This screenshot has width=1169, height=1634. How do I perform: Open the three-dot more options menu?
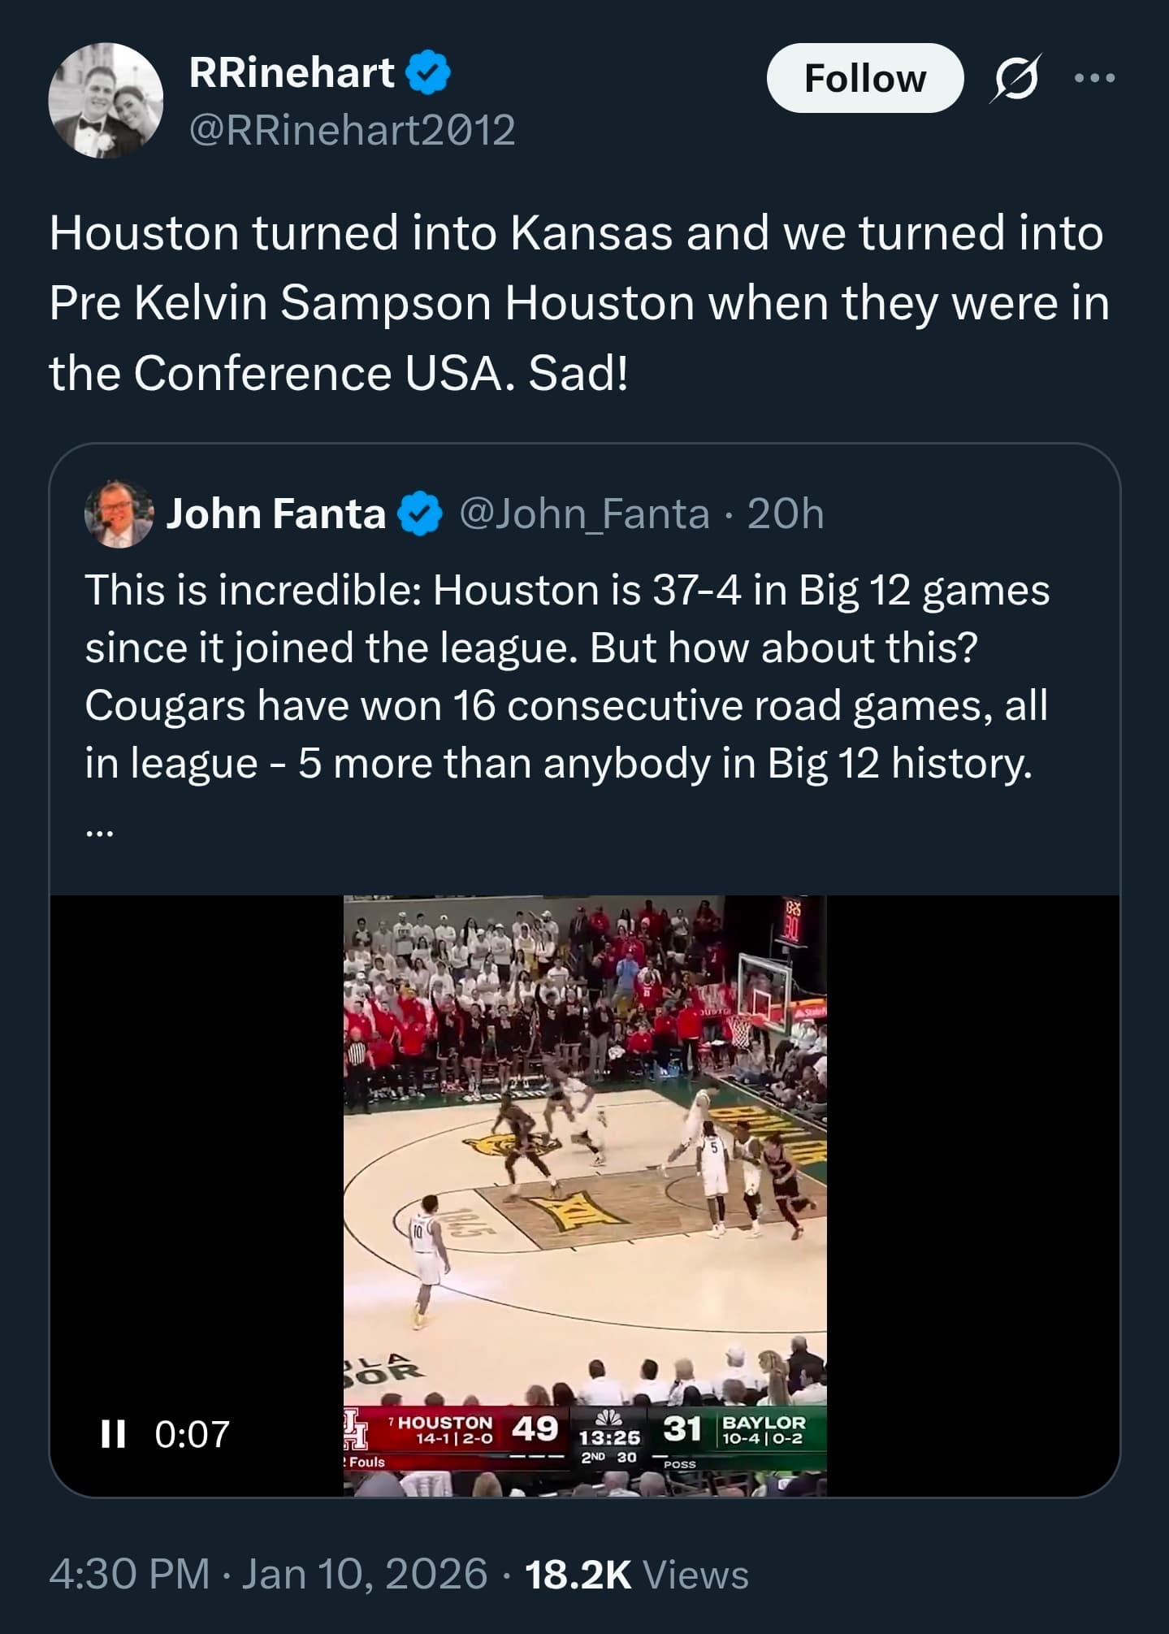[1094, 79]
